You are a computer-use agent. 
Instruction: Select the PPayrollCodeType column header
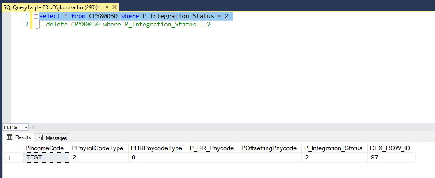pos(97,148)
